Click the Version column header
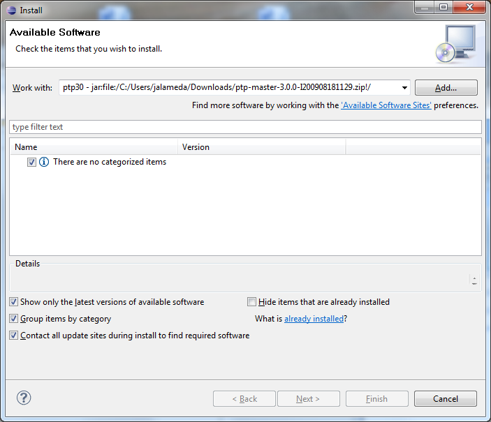The image size is (491, 422). (x=262, y=147)
